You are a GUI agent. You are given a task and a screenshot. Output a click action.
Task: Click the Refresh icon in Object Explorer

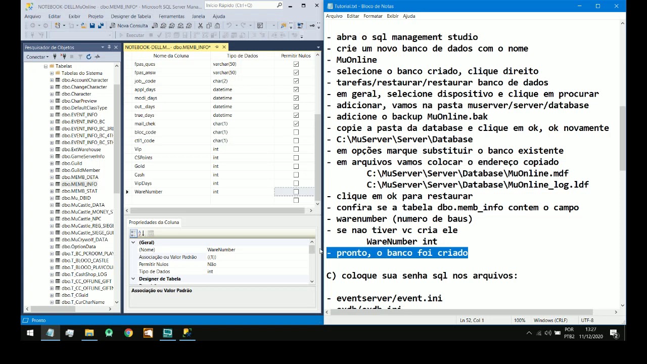88,57
